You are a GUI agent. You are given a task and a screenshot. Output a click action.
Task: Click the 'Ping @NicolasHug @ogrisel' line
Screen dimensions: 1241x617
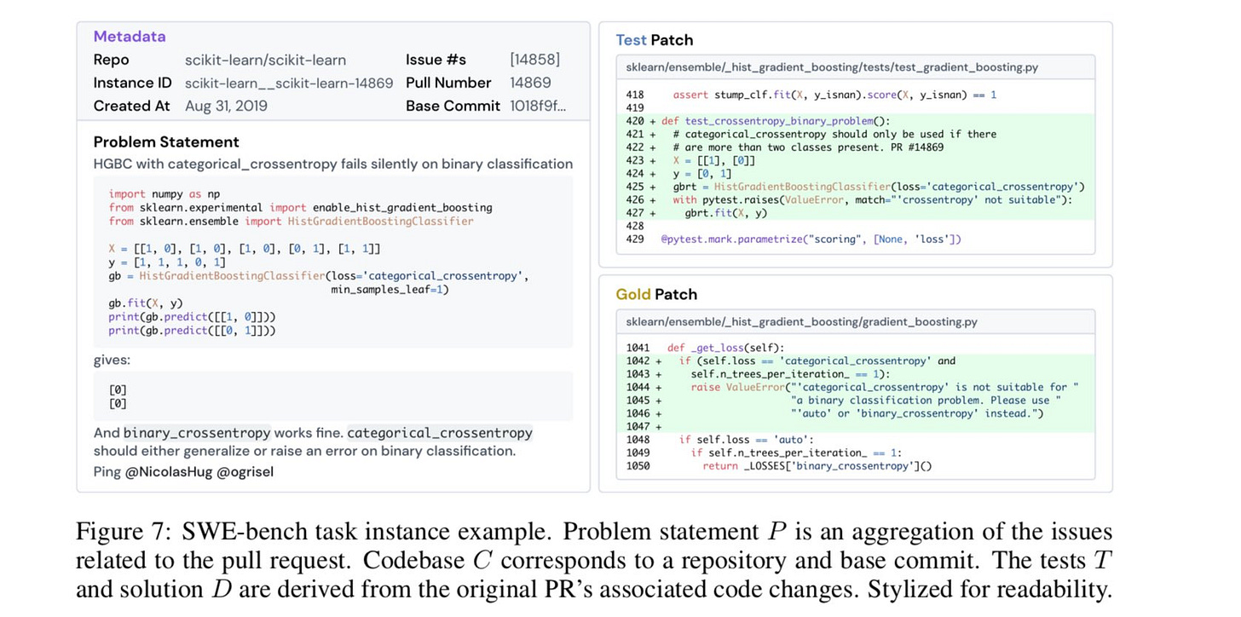[x=183, y=471]
